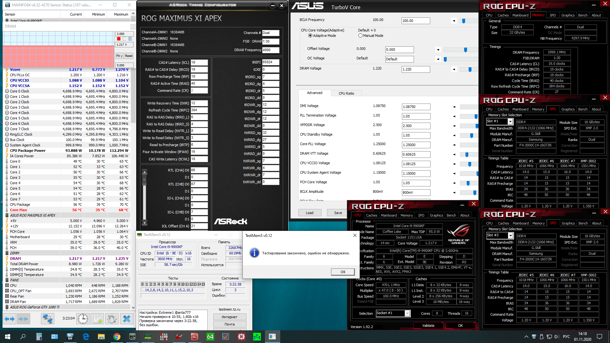Image resolution: width=610 pixels, height=343 pixels.
Task: Click HWiNFO logging sheet with plus icon
Action: coord(98,319)
